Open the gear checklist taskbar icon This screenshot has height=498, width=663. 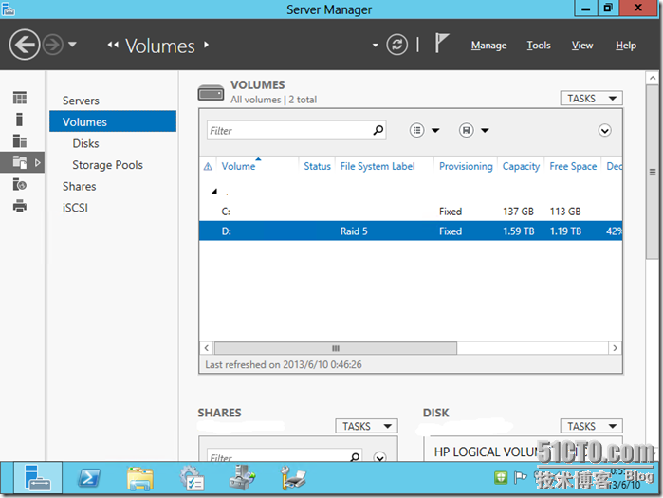coord(192,478)
